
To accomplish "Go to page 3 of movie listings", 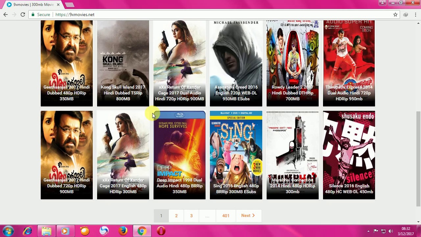I will click(191, 216).
